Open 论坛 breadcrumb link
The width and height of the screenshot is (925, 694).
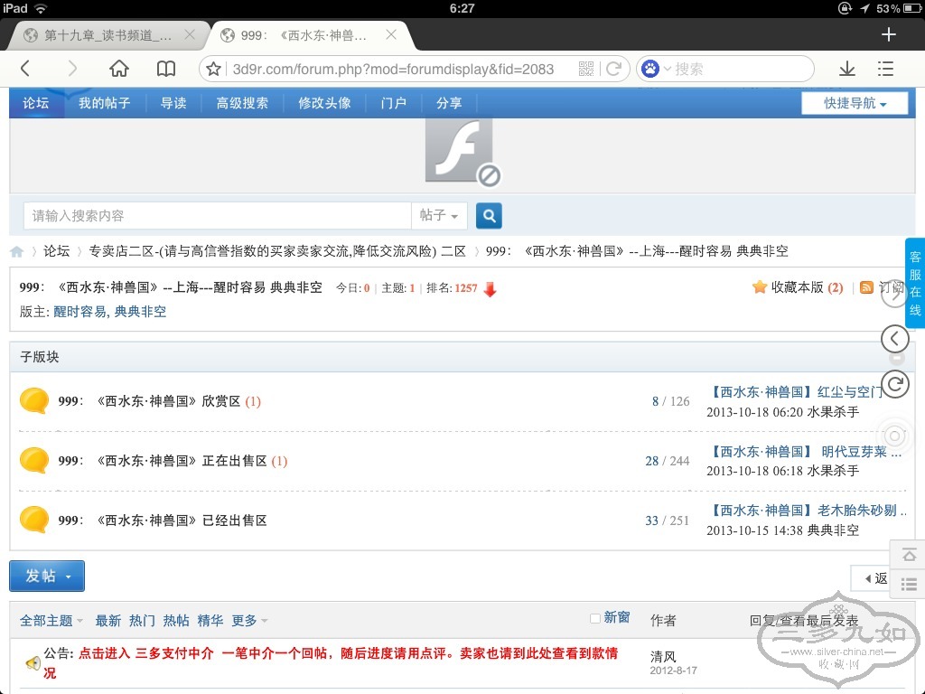tap(57, 251)
